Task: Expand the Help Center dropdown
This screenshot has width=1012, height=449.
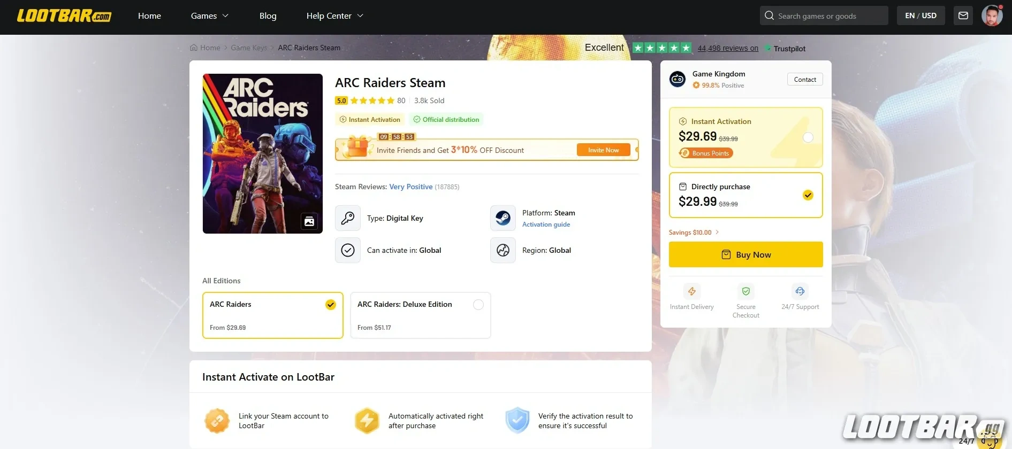Action: 335,16
